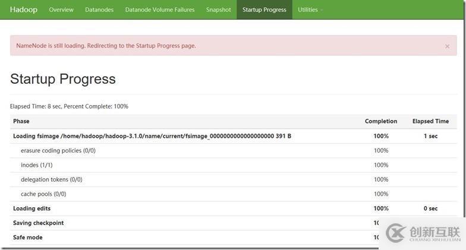This screenshot has width=466, height=250.
Task: Click 100% completion for Loading fsimage
Action: [x=381, y=136]
